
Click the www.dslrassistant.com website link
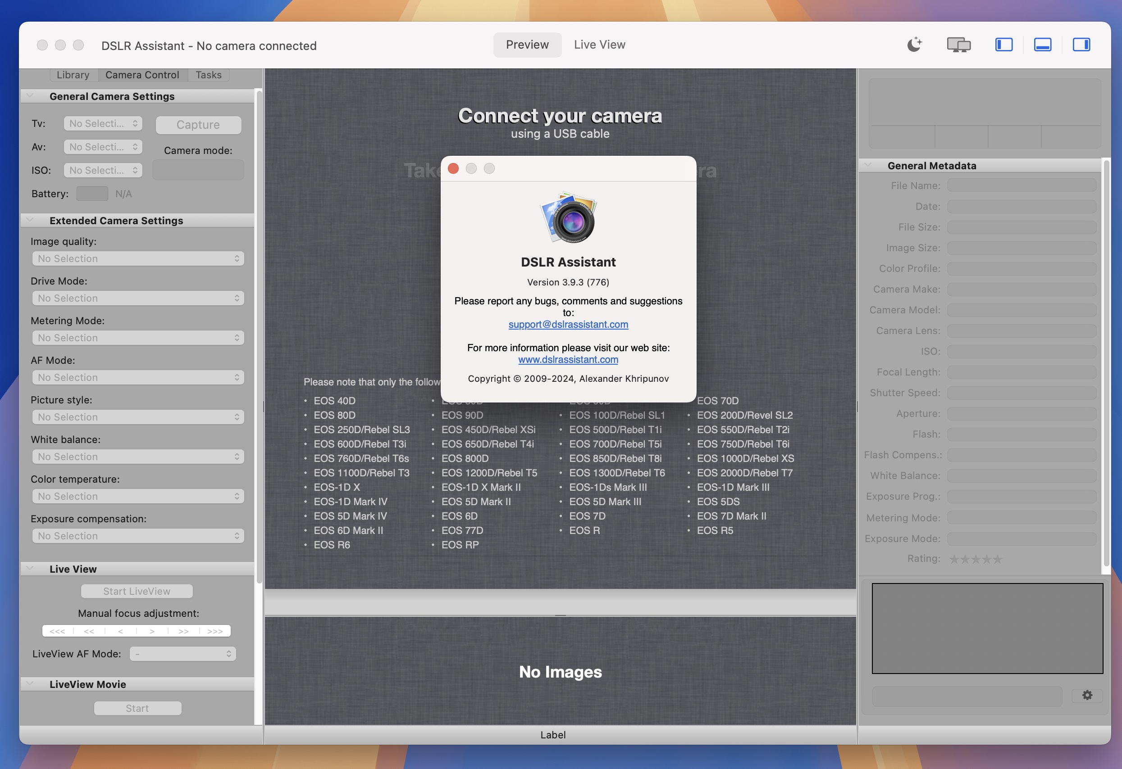pyautogui.click(x=568, y=358)
